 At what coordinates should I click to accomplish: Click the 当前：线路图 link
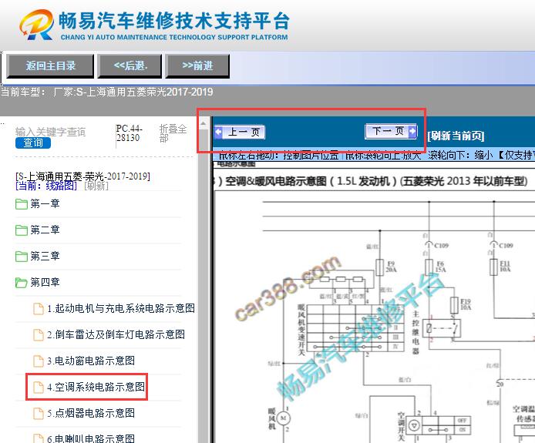(x=46, y=186)
